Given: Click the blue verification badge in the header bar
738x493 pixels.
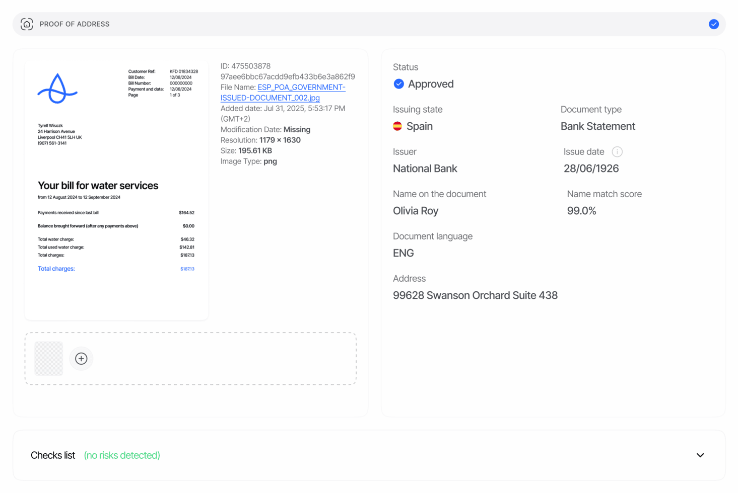Looking at the screenshot, I should pyautogui.click(x=714, y=24).
